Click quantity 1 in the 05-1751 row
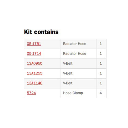The width and height of the screenshot is (128, 128). tap(101, 44)
